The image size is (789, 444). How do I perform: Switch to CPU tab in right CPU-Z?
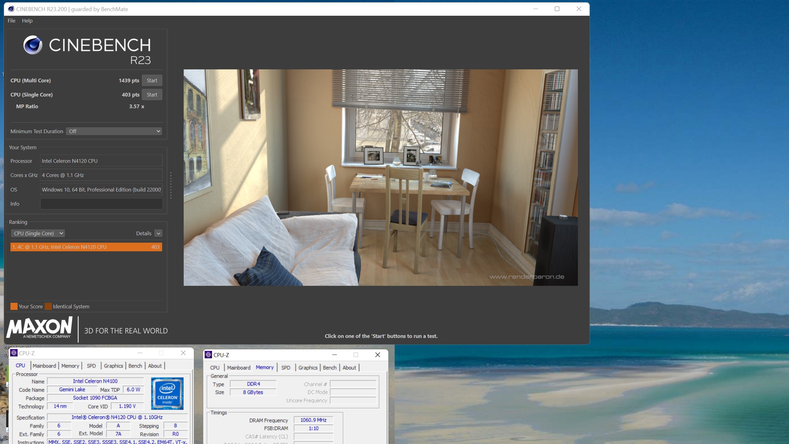(x=215, y=368)
